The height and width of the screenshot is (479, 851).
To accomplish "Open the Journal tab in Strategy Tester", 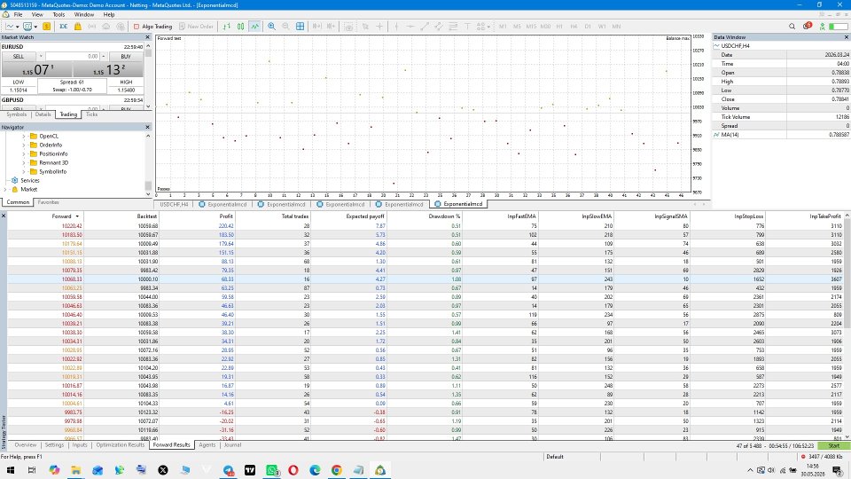I will pos(232,444).
